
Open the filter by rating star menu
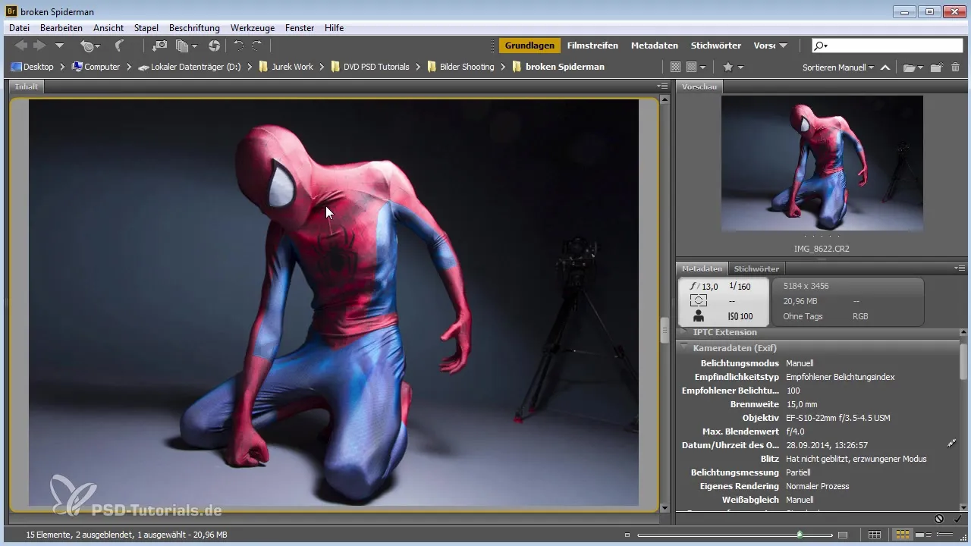tap(733, 67)
